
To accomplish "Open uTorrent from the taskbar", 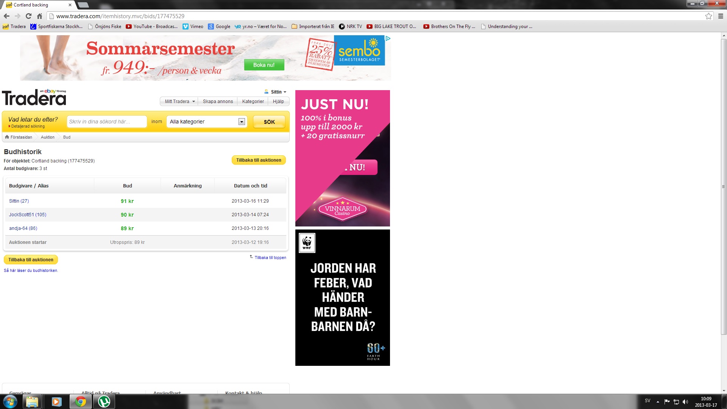I will point(104,401).
